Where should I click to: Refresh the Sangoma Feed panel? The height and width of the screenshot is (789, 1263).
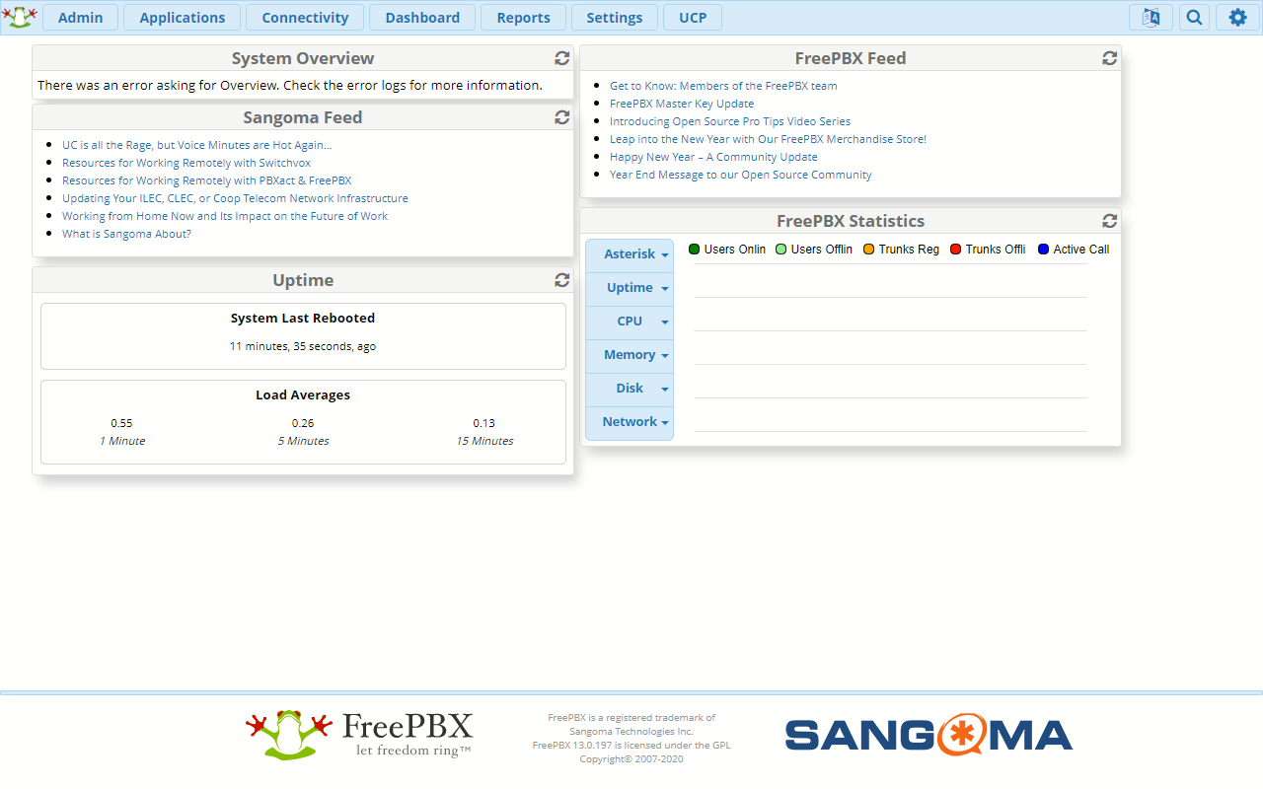[x=562, y=117]
